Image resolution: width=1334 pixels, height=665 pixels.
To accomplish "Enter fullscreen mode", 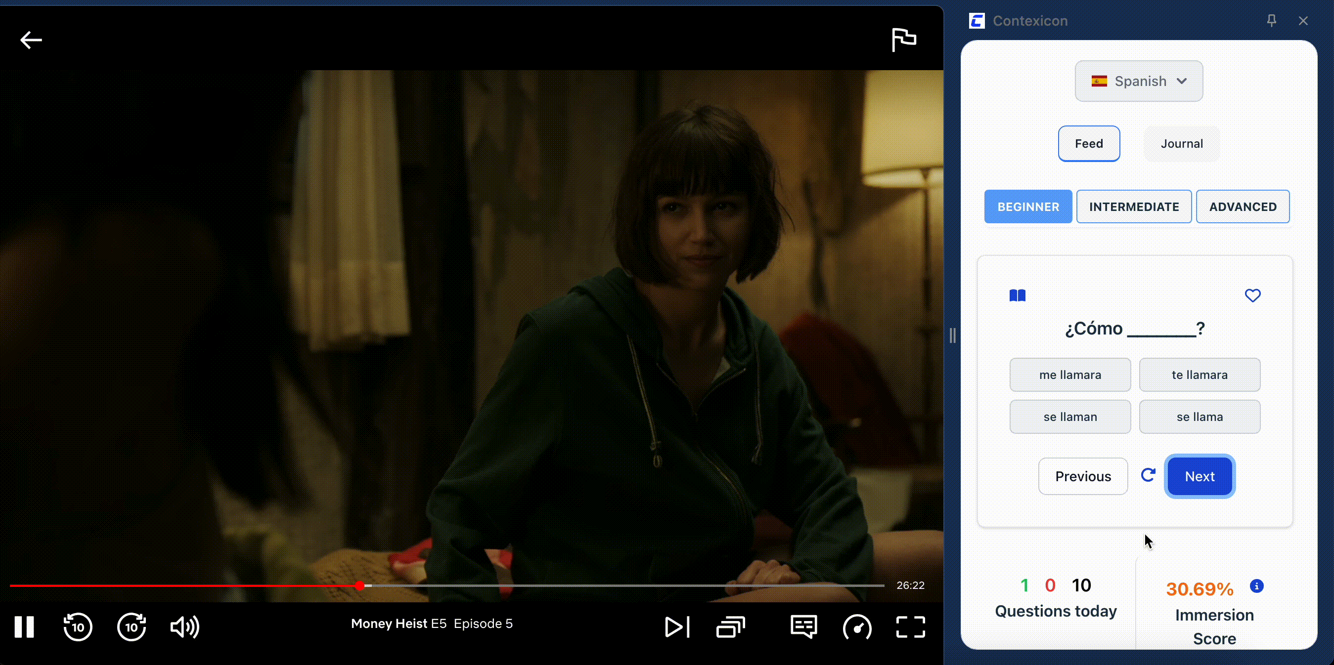I will [x=910, y=626].
